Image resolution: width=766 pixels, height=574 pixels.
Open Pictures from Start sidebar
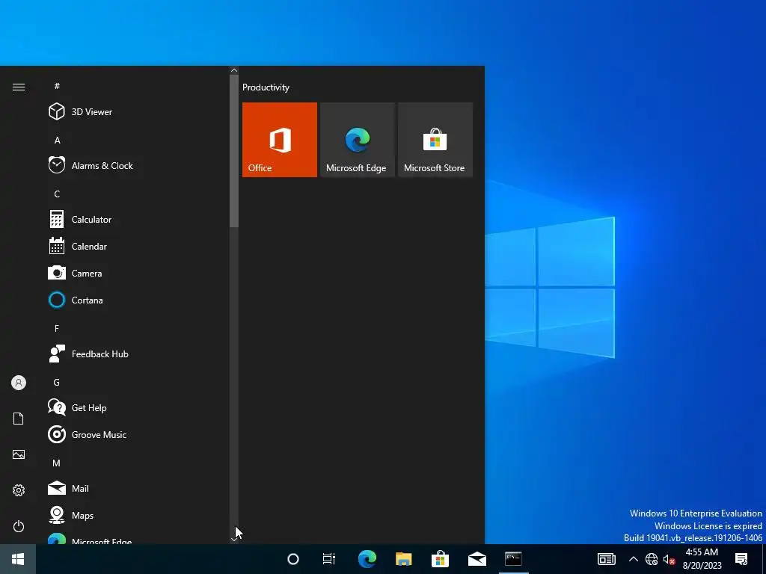[x=19, y=454]
